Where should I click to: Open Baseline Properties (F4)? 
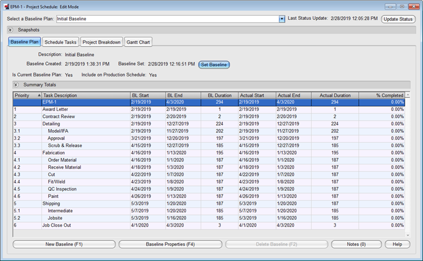tap(170, 244)
